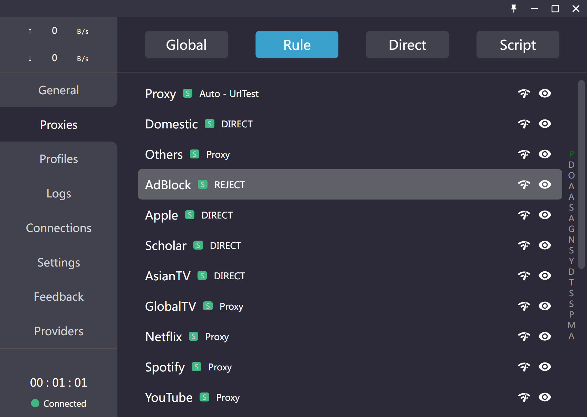Screen dimensions: 587x417
Task: Expand the Others group row
Action: [350, 154]
